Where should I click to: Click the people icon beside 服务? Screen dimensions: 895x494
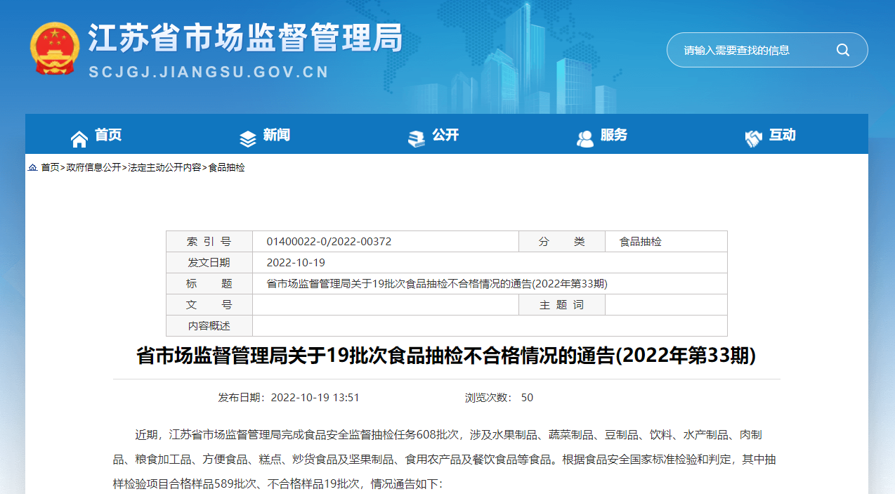click(x=584, y=139)
